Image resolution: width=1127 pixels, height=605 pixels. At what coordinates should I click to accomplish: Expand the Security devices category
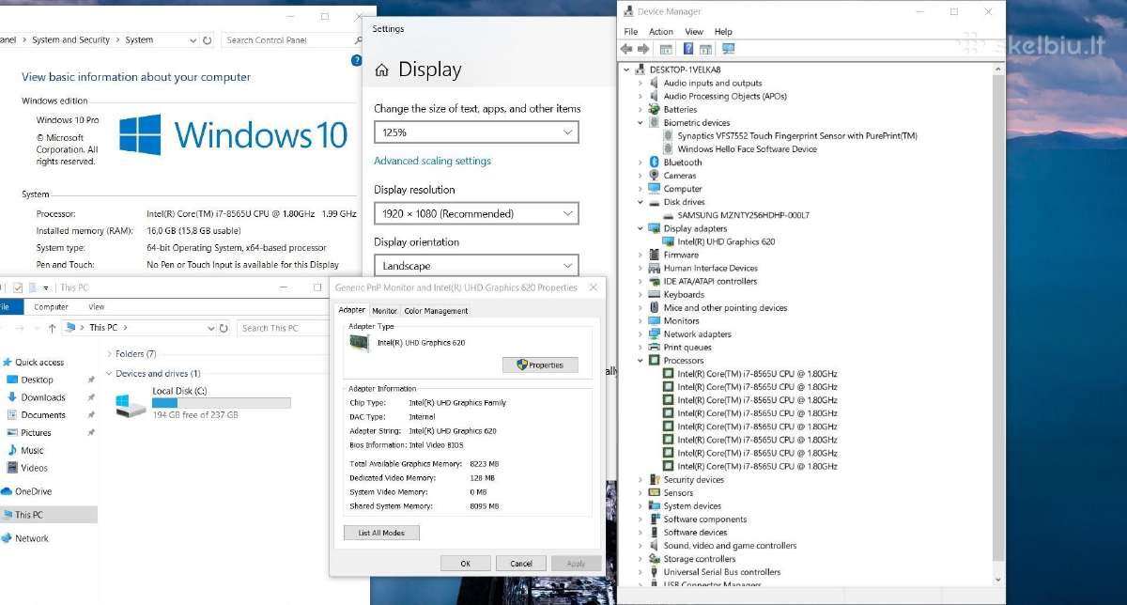[x=641, y=480]
